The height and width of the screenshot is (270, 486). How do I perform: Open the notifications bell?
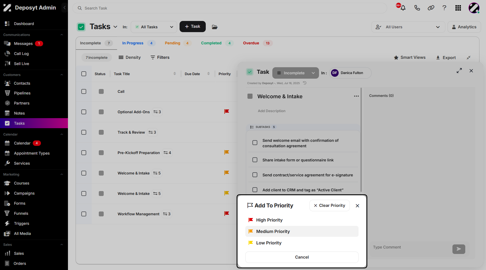click(x=403, y=8)
